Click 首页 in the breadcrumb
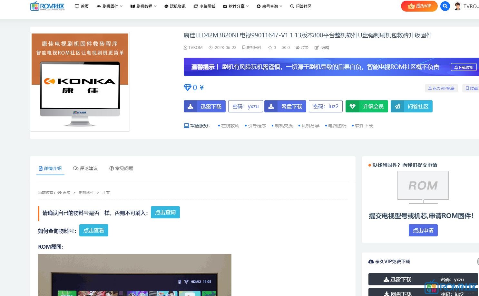Screen dimensions: 479x296 pos(67,193)
